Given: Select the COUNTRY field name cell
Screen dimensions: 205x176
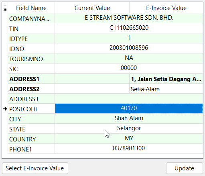Looking at the screenshot, I should (x=31, y=139).
